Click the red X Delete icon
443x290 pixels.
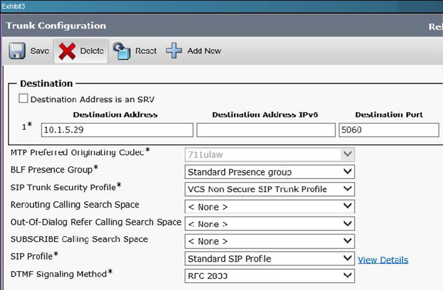click(x=67, y=51)
